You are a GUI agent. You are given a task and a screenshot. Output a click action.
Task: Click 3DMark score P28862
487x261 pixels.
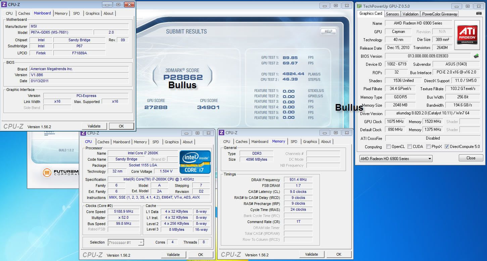click(x=183, y=77)
